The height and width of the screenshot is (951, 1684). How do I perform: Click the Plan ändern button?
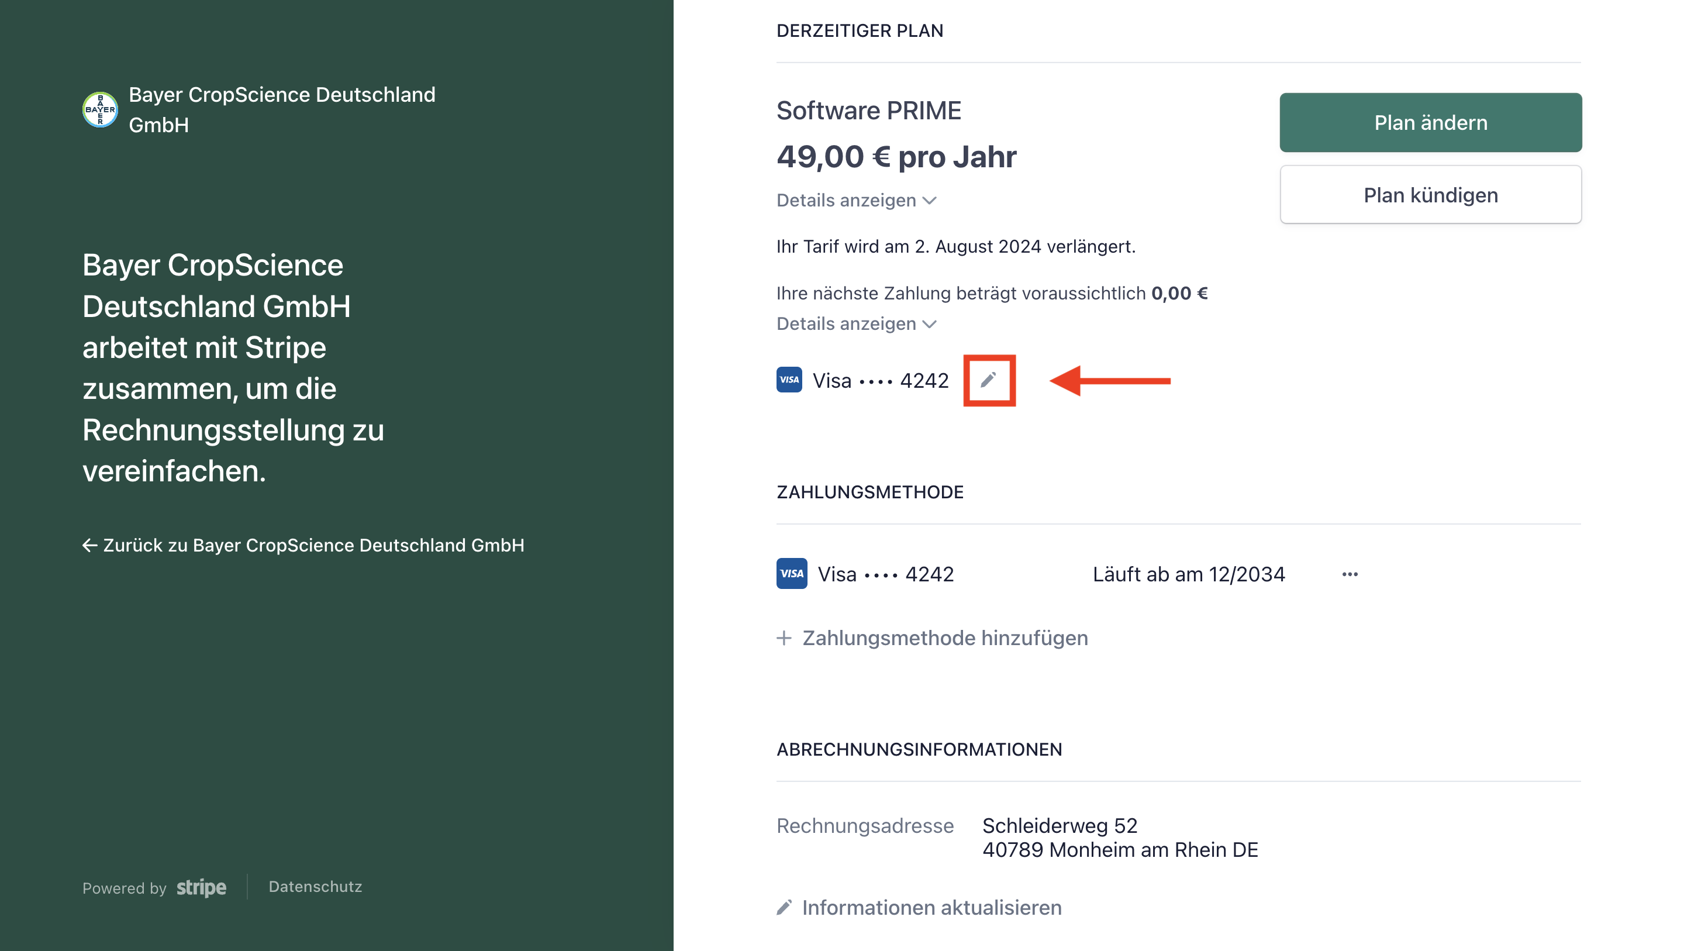(1430, 122)
